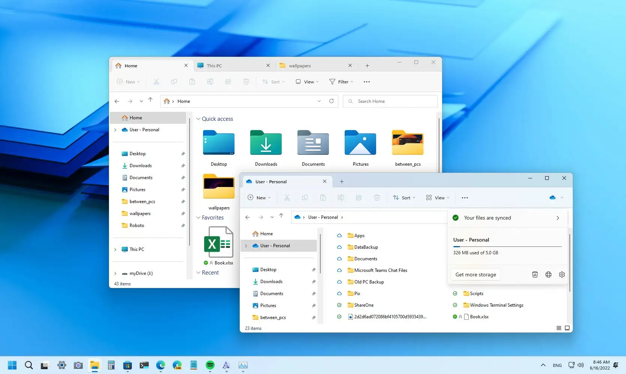Viewport: 626px width, 374px height.
Task: Select the Cut icon in the Home window toolbar
Action: tap(156, 82)
